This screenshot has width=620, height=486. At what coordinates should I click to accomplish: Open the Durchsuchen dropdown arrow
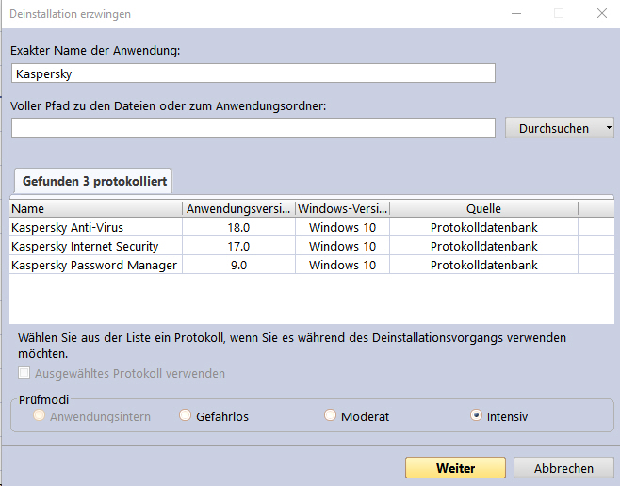[x=609, y=128]
